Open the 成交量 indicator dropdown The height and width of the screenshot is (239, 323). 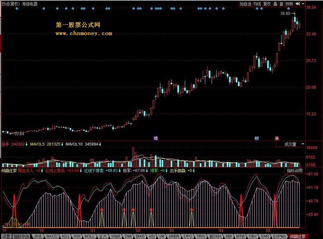pos(302,144)
